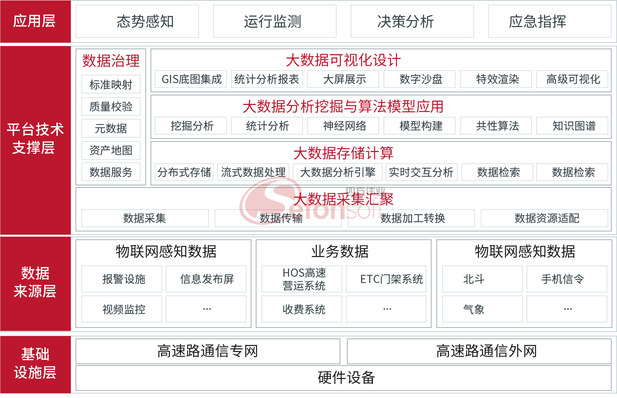Select the 硬件设备 block

click(x=344, y=378)
